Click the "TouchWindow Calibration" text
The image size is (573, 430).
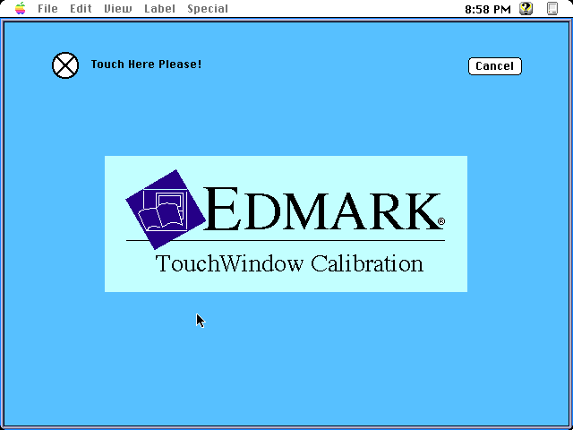[x=289, y=263]
